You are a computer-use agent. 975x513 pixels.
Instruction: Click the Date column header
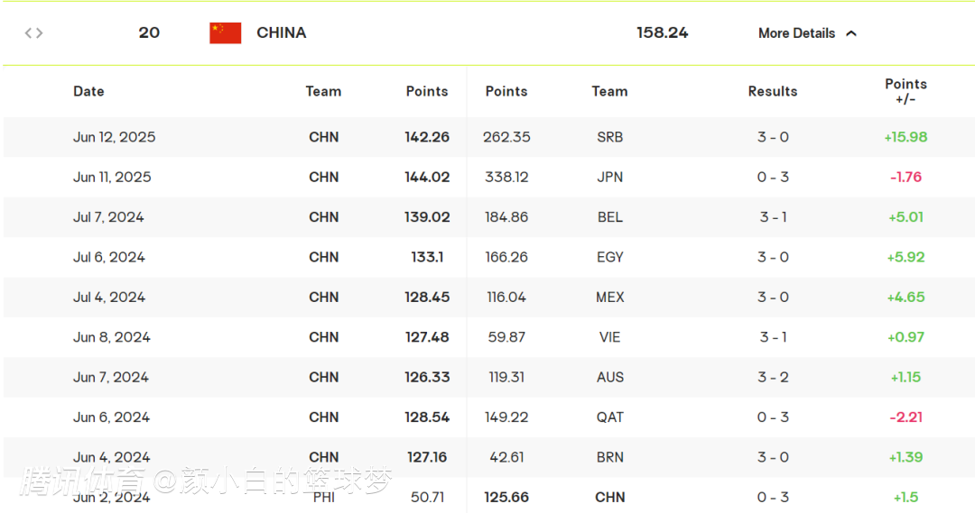[x=88, y=91]
